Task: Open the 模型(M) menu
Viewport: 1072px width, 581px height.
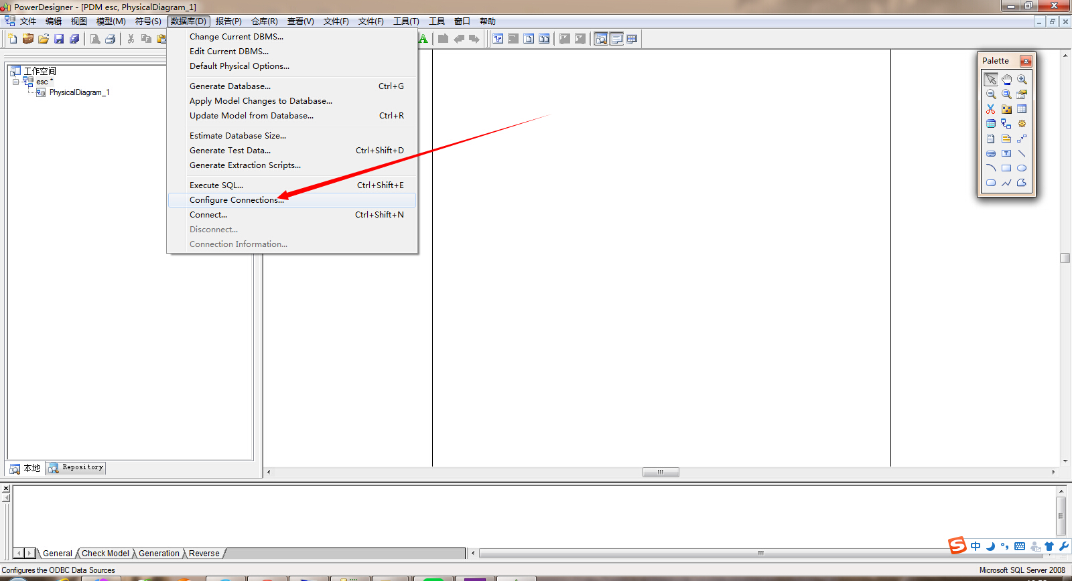Action: point(111,21)
